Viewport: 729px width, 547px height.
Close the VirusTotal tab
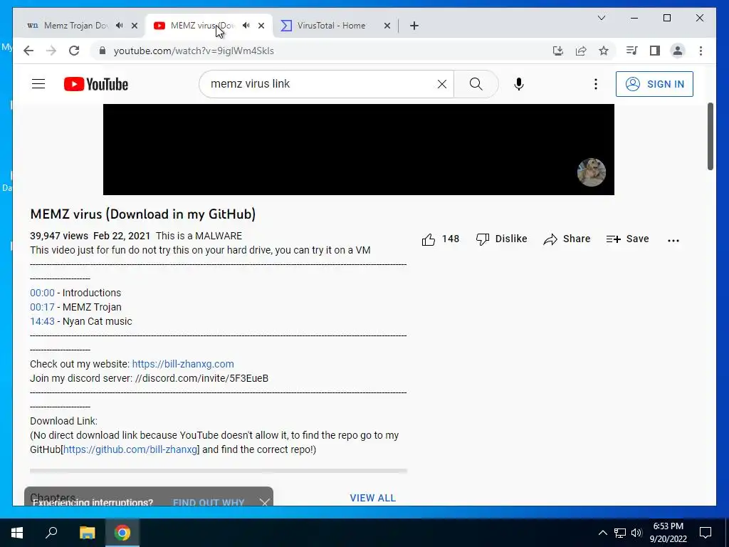click(387, 26)
